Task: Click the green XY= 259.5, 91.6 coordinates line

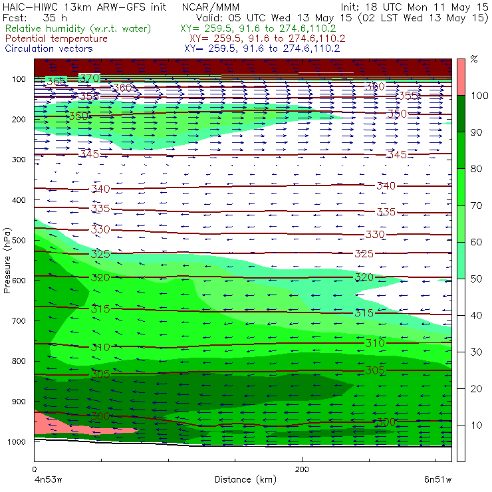Action: [258, 29]
